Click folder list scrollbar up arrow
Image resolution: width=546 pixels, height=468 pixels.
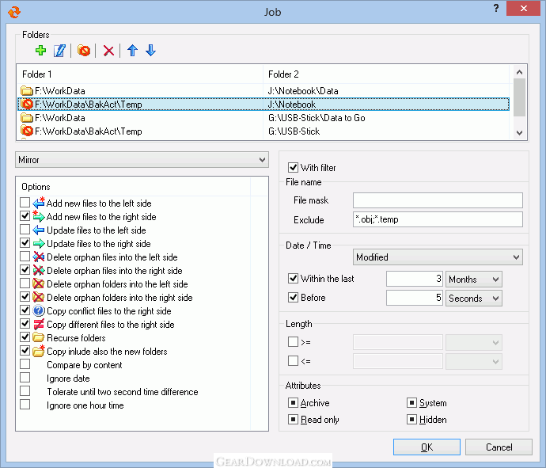520,73
